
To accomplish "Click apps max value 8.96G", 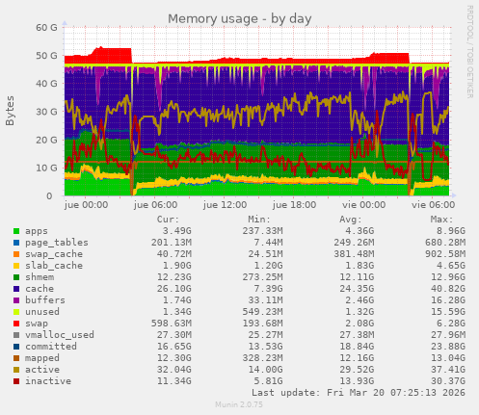I will click(451, 231).
